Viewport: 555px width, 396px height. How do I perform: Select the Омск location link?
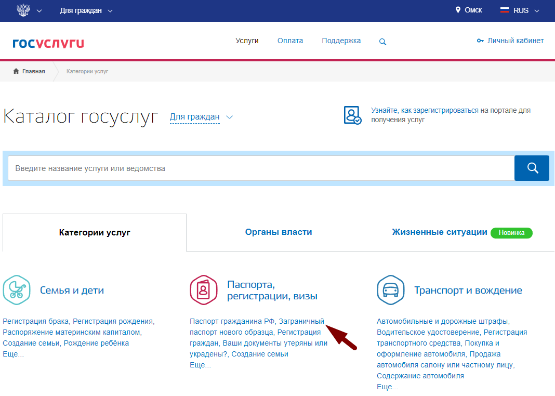pos(469,10)
